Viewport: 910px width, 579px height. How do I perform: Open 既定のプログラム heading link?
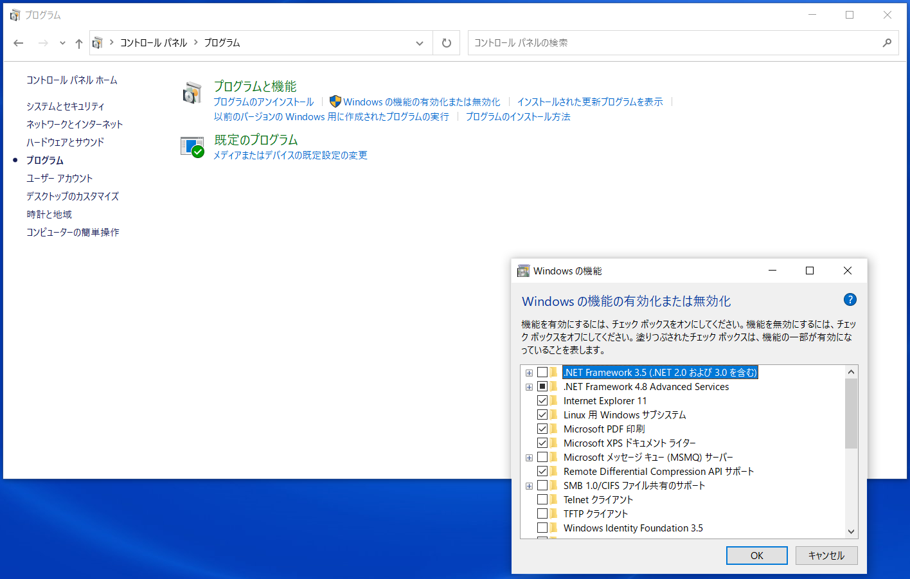pyautogui.click(x=256, y=139)
